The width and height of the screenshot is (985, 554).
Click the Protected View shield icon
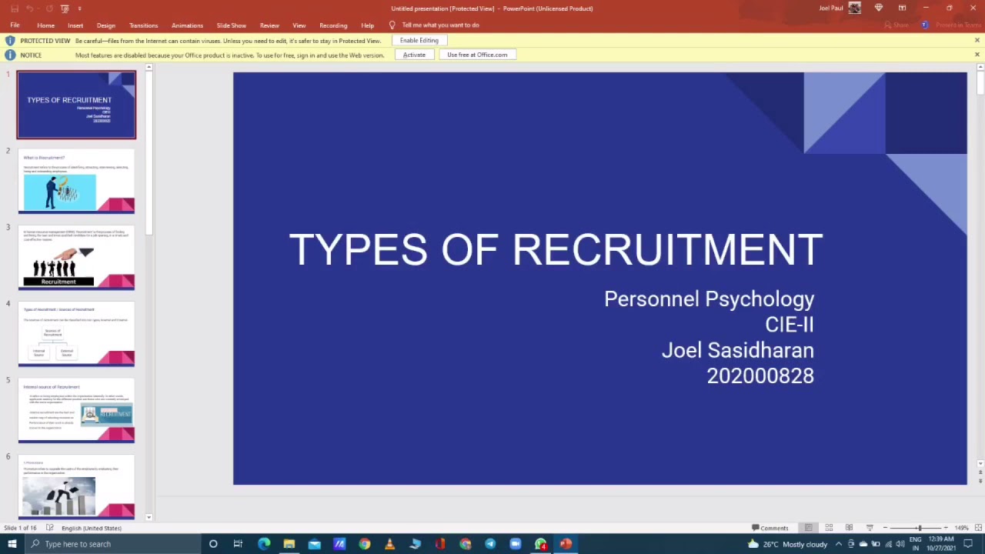point(10,40)
